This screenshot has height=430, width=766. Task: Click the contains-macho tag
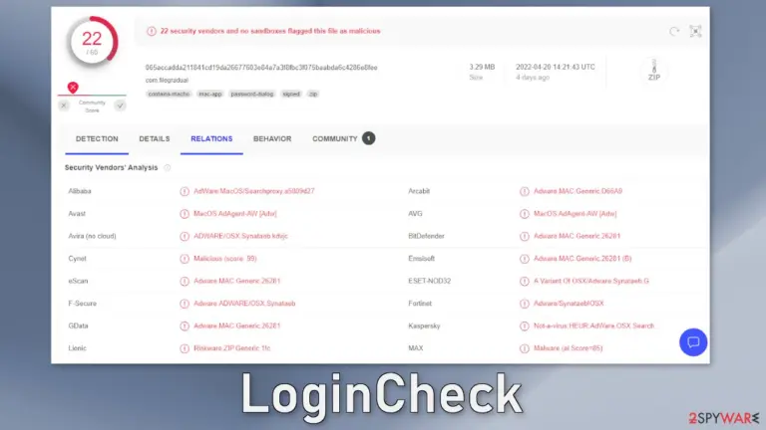(x=169, y=94)
